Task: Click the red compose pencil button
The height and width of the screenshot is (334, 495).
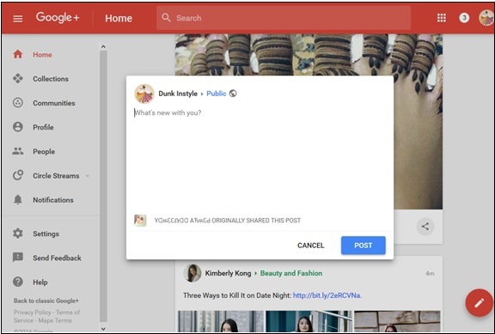Action: coord(480,303)
